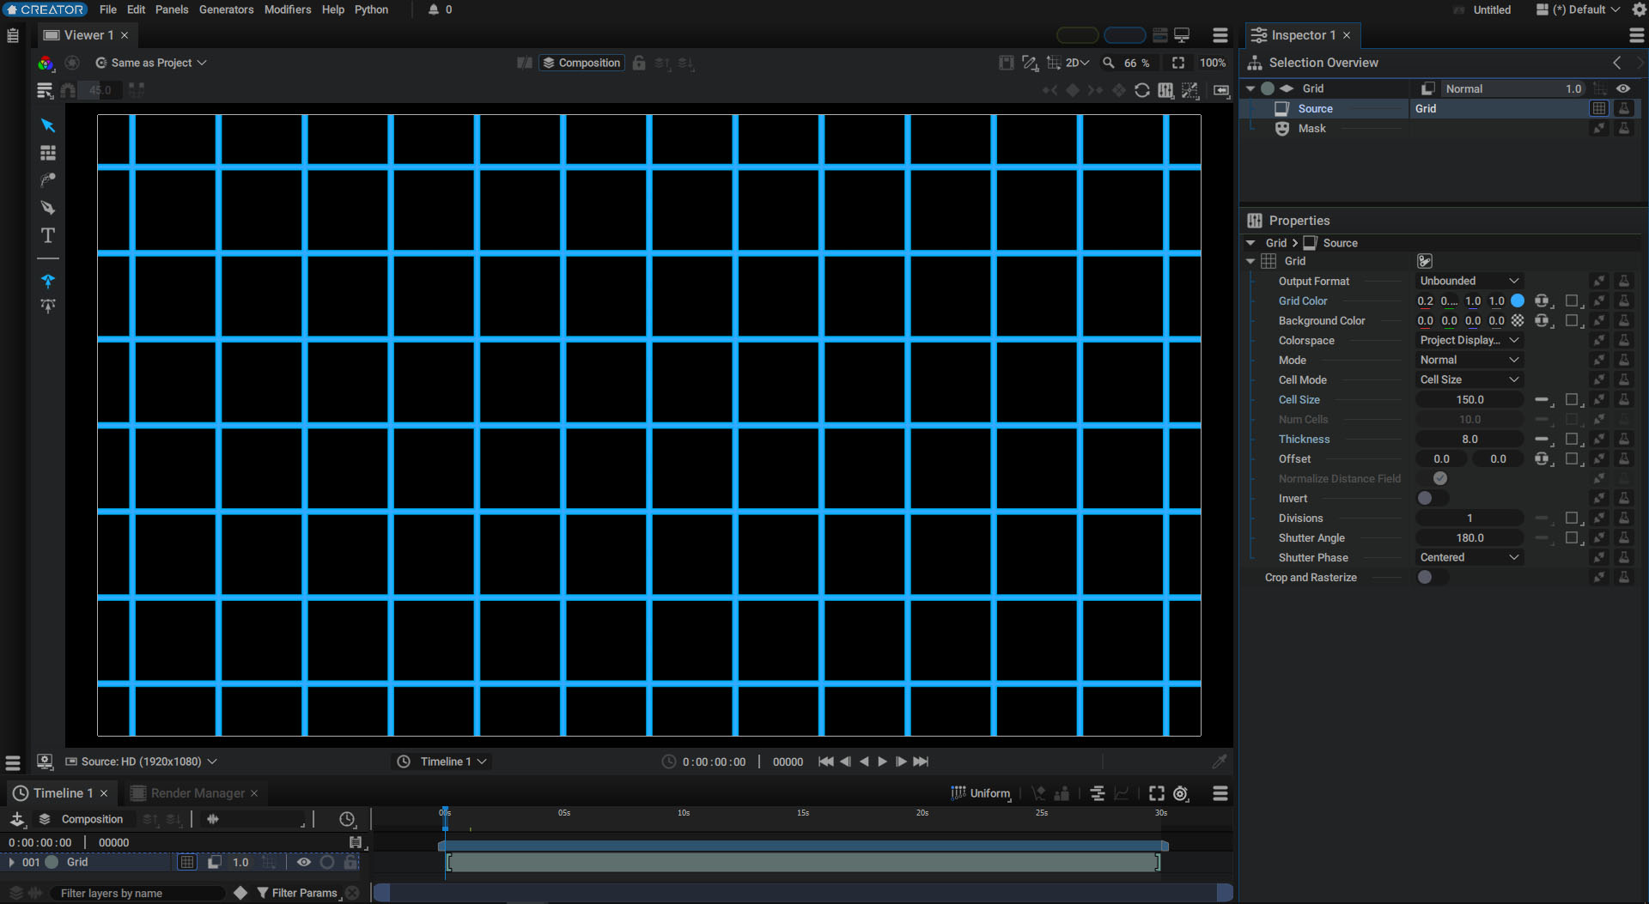
Task: Click the clock icon in timeline header
Action: pos(347,819)
